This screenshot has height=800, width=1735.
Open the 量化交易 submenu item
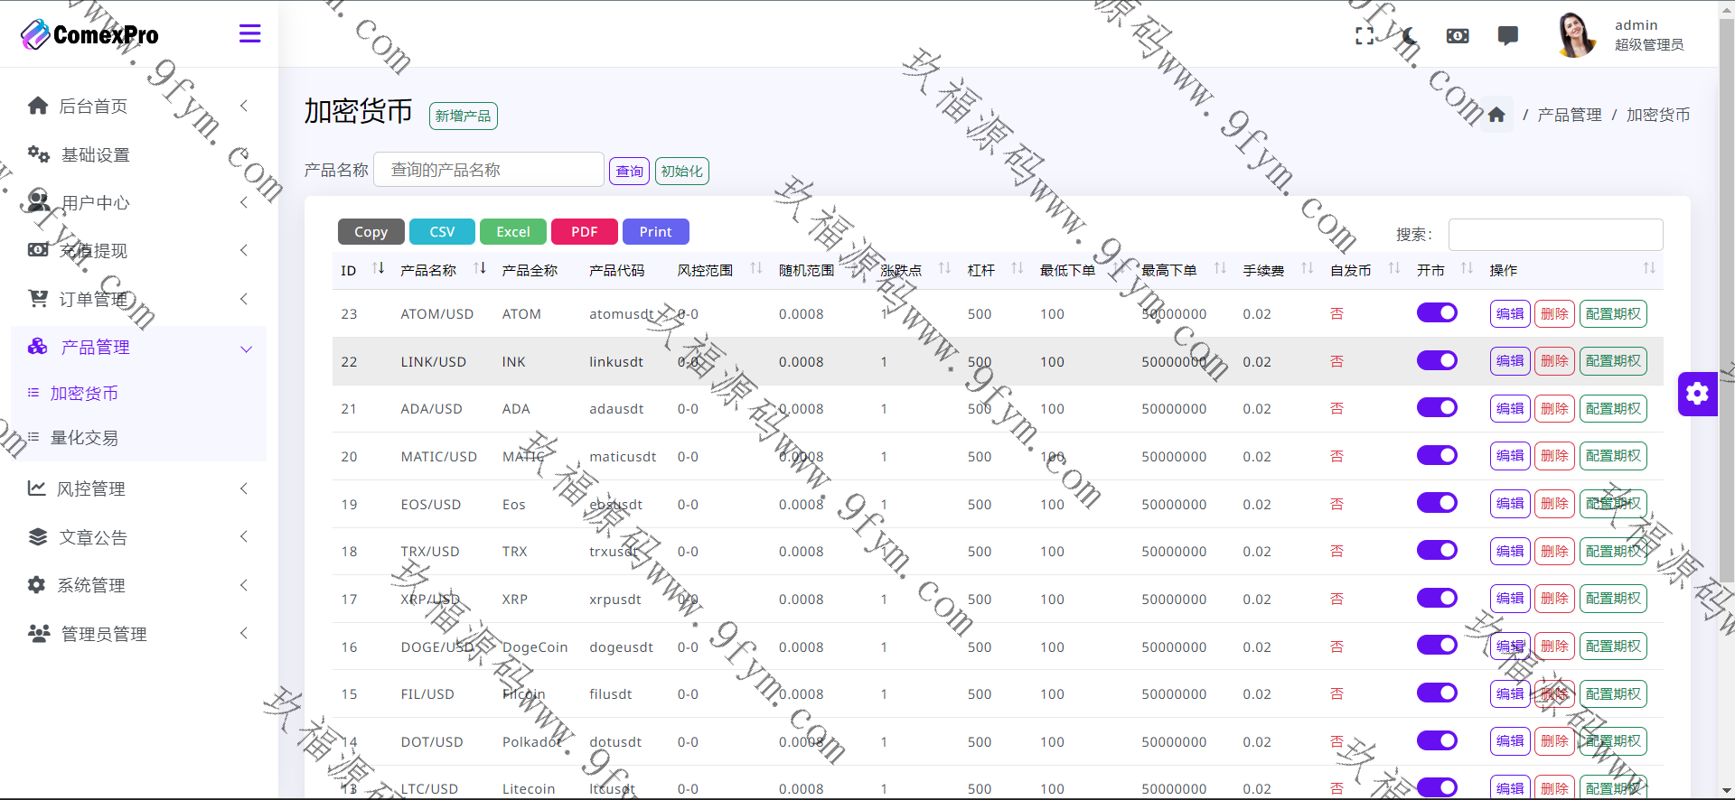click(84, 438)
